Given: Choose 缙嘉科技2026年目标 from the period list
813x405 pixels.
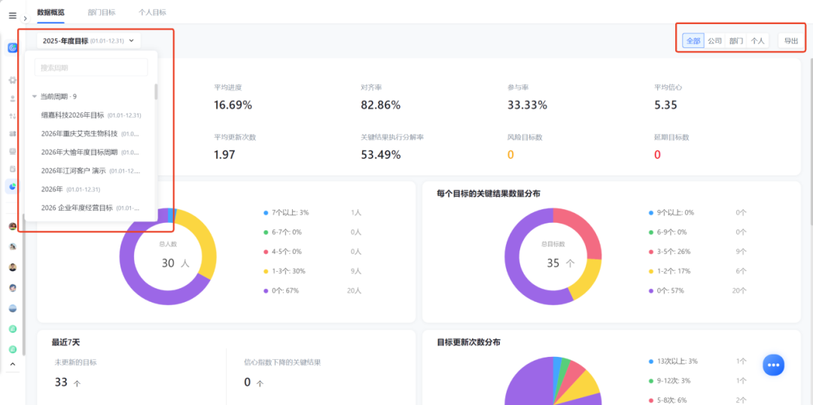Looking at the screenshot, I should point(91,115).
